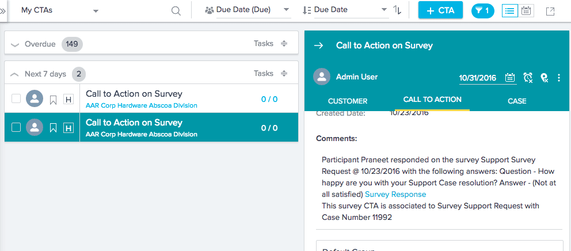
Task: Click the + CTA button
Action: click(440, 10)
